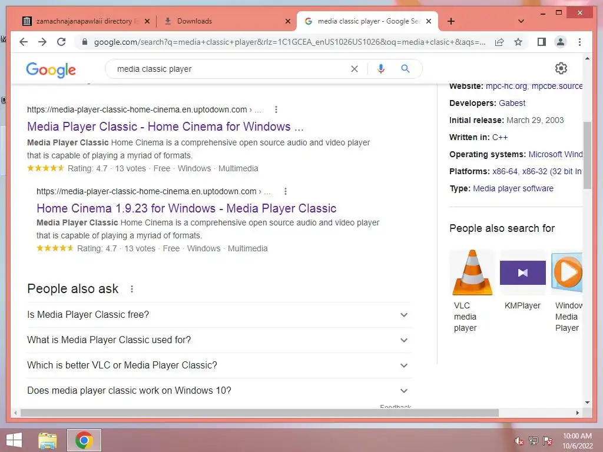Close the zamachnajanapawlaii directory tab

point(147,21)
